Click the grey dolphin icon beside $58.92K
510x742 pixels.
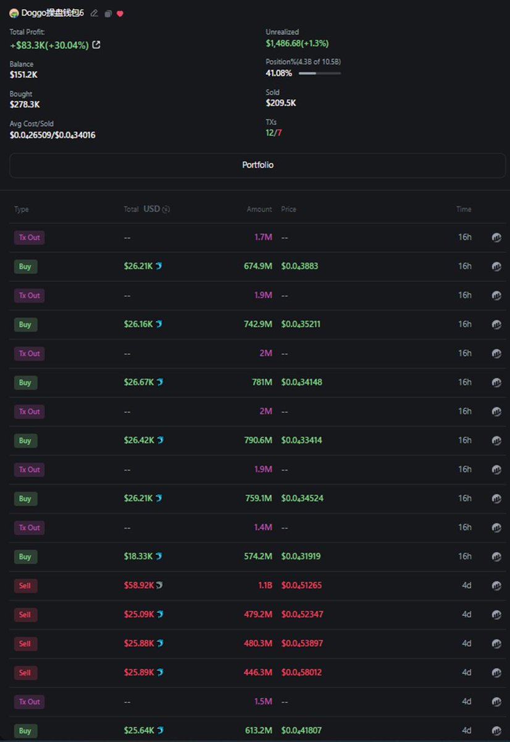tap(159, 585)
